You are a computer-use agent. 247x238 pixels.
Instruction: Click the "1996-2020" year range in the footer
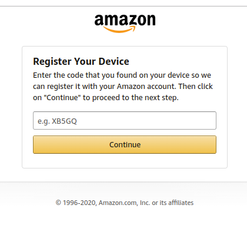(x=80, y=203)
